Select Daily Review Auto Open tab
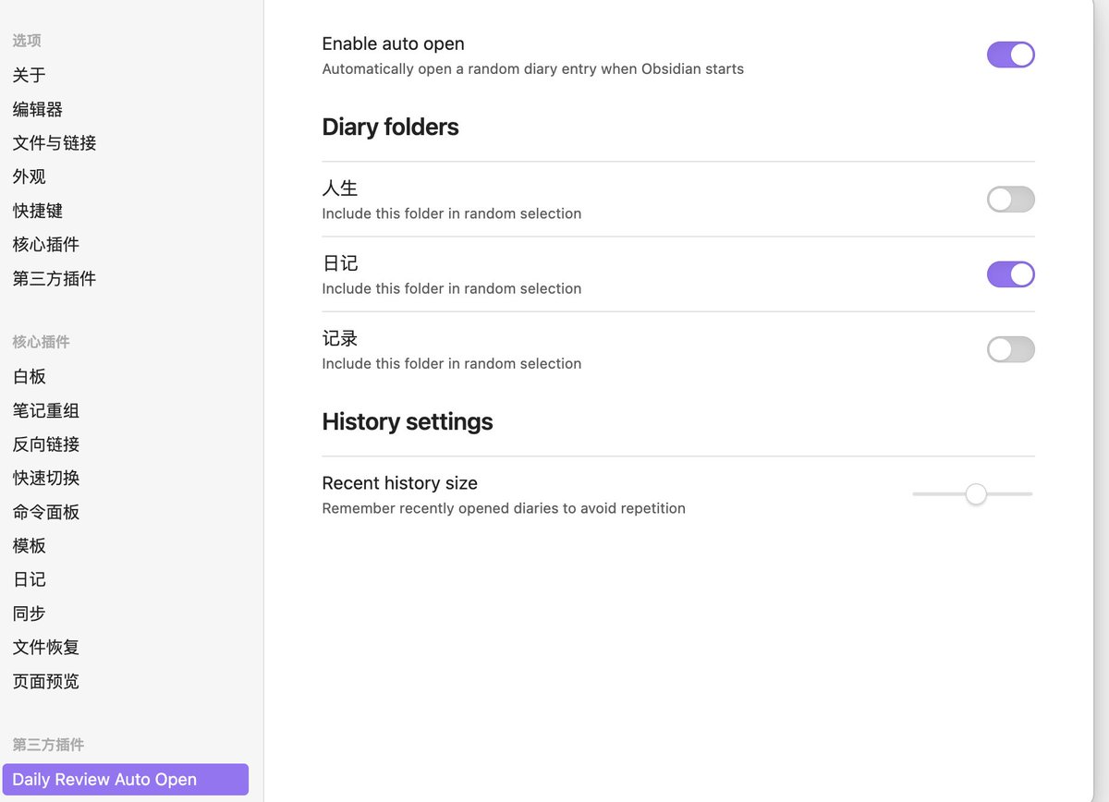The image size is (1109, 802). (126, 779)
